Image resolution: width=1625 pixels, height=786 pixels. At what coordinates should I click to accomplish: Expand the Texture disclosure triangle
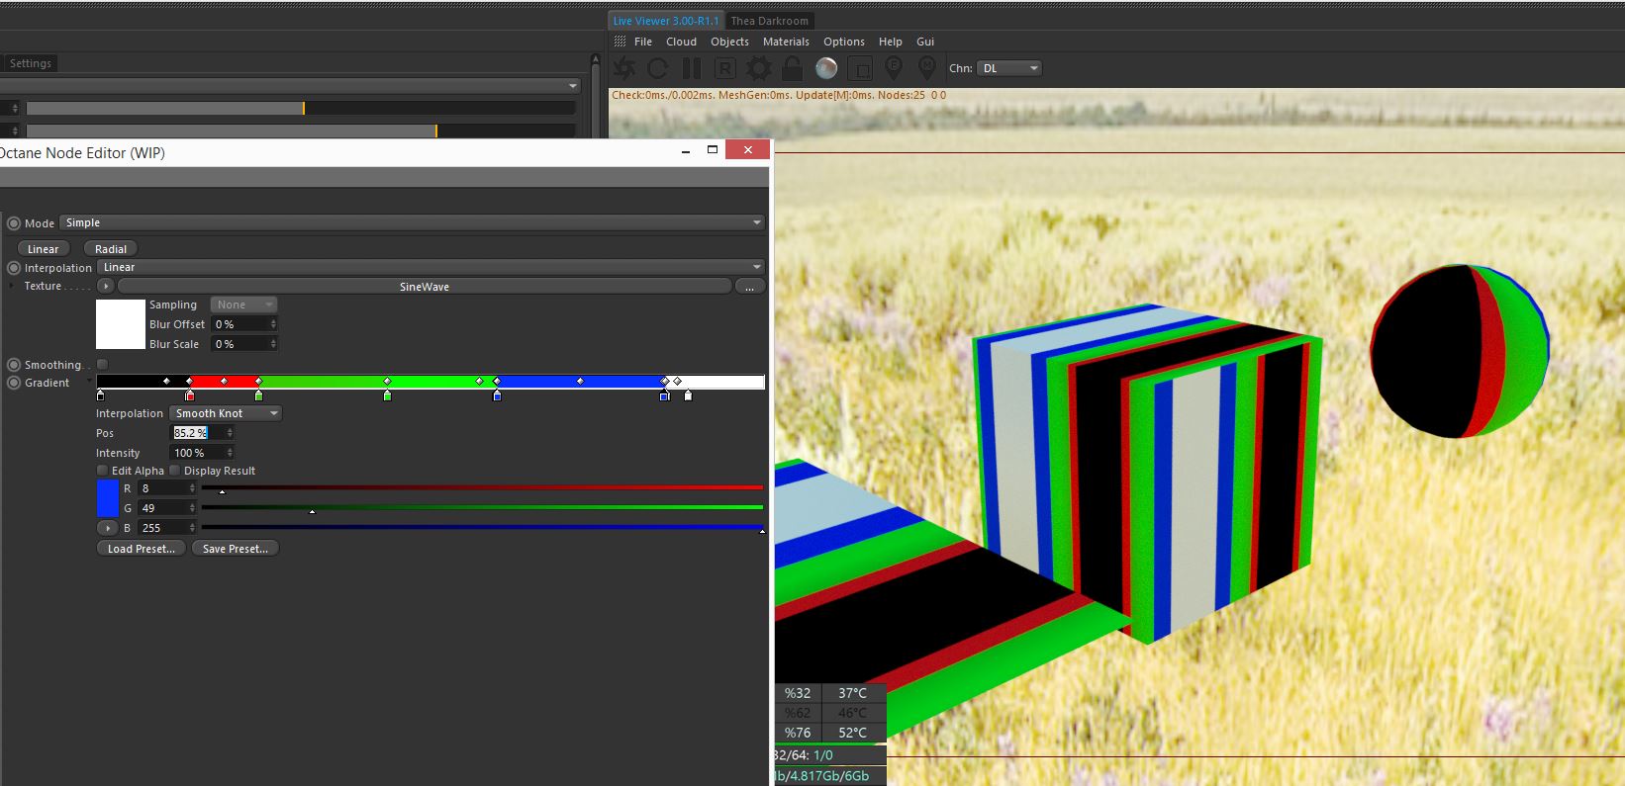point(11,286)
